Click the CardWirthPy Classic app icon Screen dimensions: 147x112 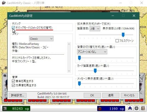click(x=4, y=3)
